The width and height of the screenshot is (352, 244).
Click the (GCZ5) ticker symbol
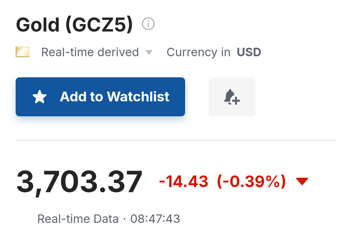tap(99, 24)
